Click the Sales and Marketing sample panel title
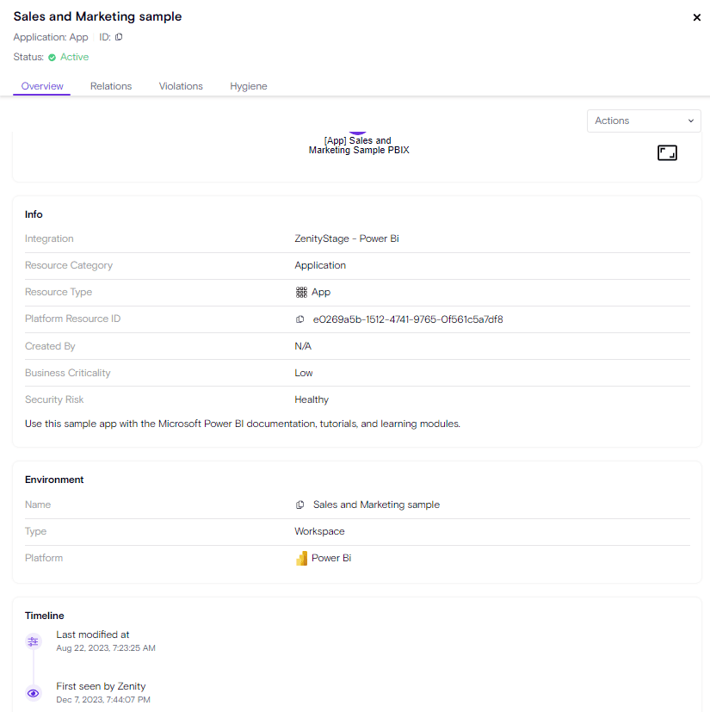 coord(97,17)
